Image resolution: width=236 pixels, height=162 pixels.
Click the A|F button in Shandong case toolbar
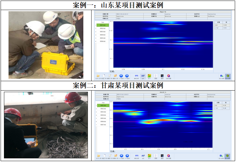pyautogui.click(x=143, y=76)
